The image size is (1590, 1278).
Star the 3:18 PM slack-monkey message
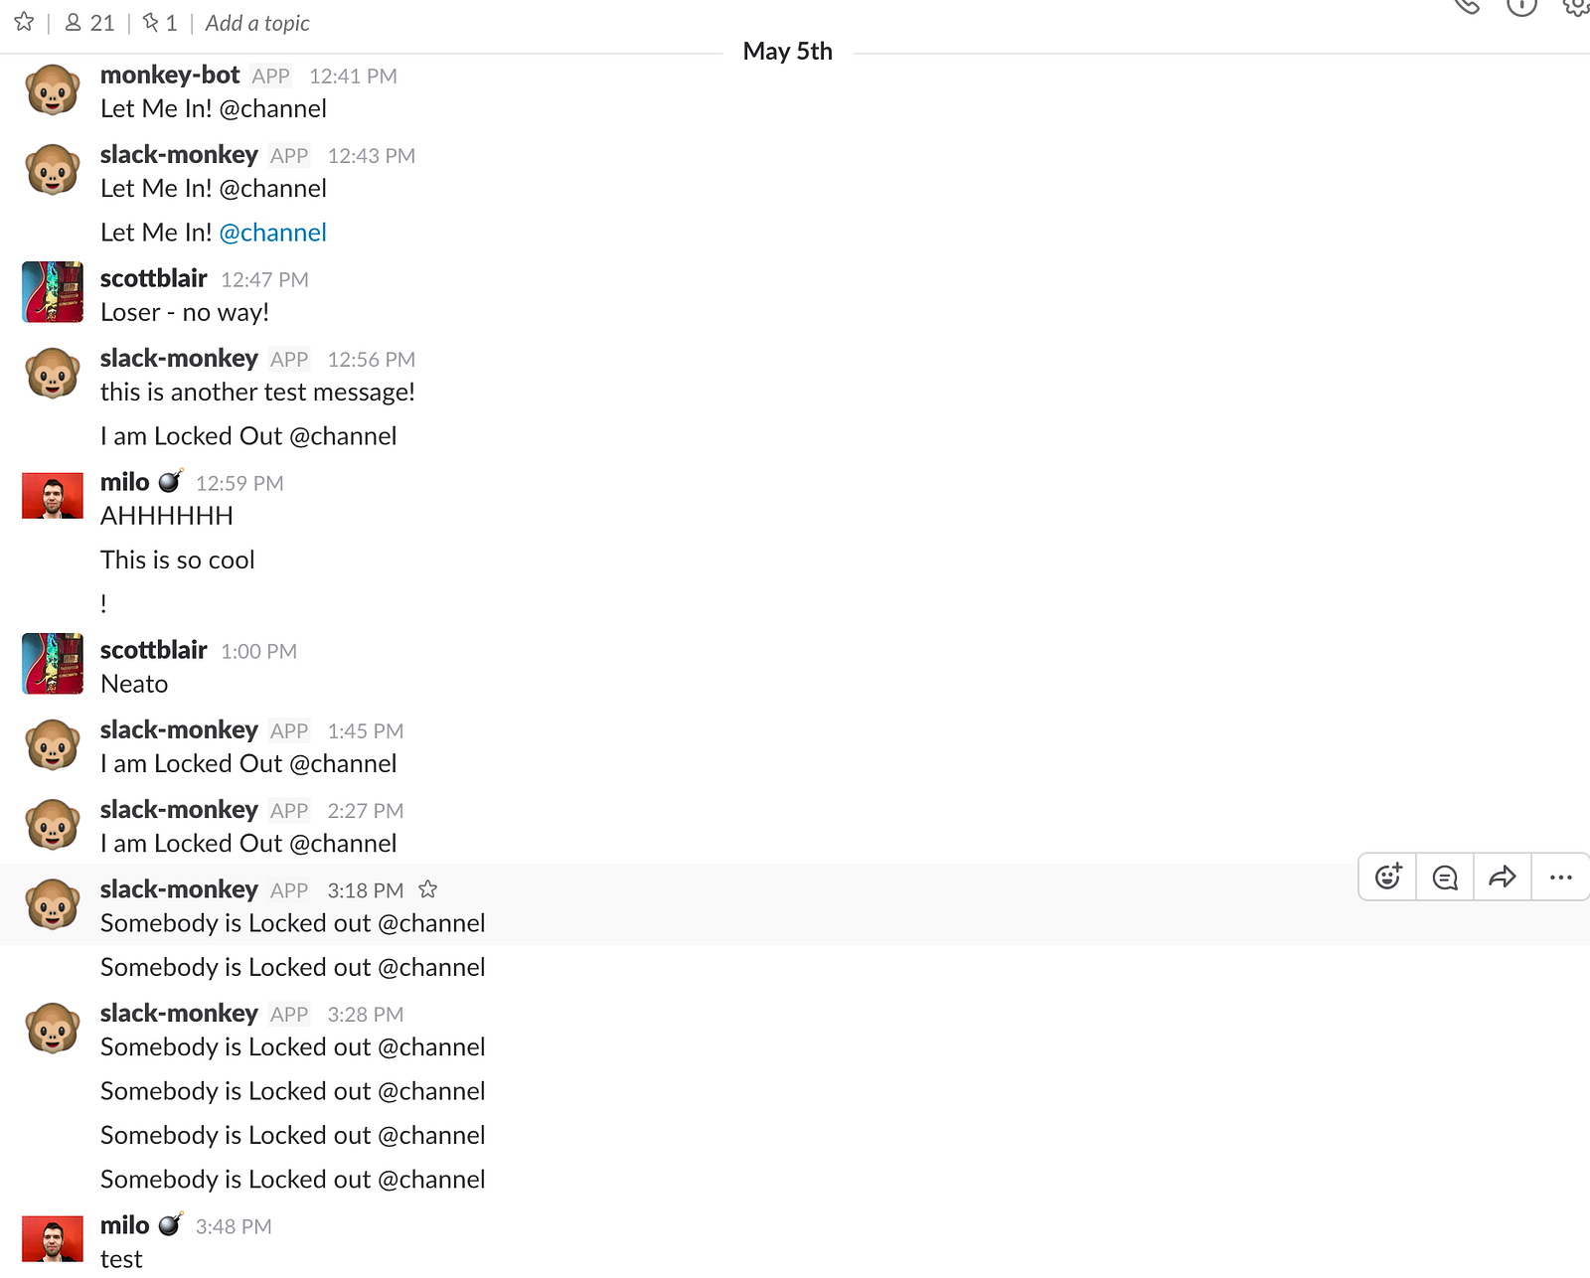pyautogui.click(x=428, y=889)
